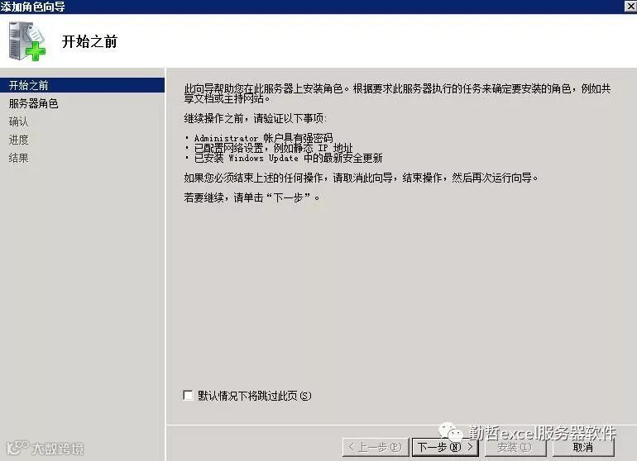This screenshot has width=637, height=461.
Task: Click the 默认情况下将跳过此页 label text
Action: (x=254, y=396)
